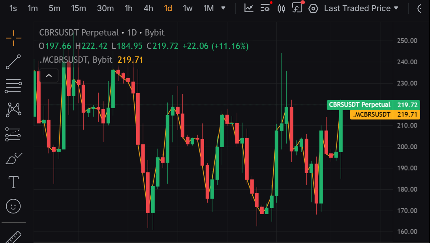Click the C219.72 close value

tap(162, 46)
